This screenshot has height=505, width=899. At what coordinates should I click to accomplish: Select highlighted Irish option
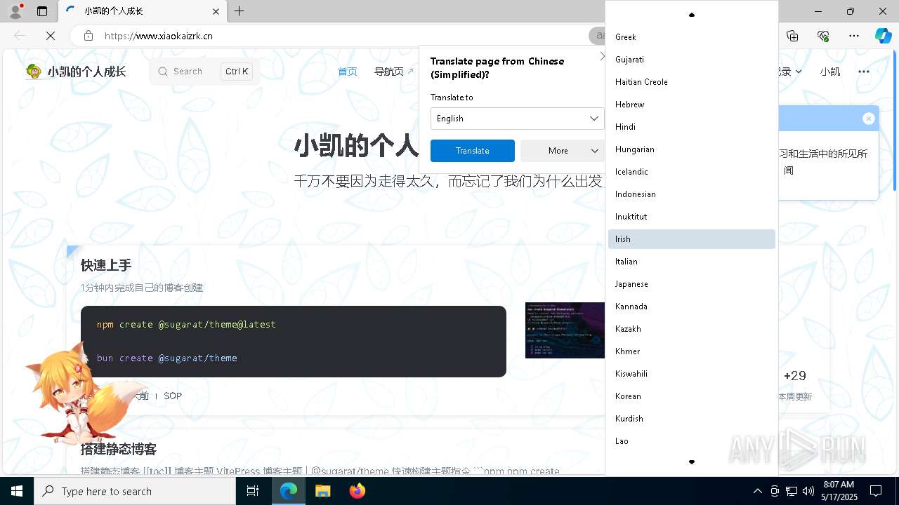tap(692, 239)
